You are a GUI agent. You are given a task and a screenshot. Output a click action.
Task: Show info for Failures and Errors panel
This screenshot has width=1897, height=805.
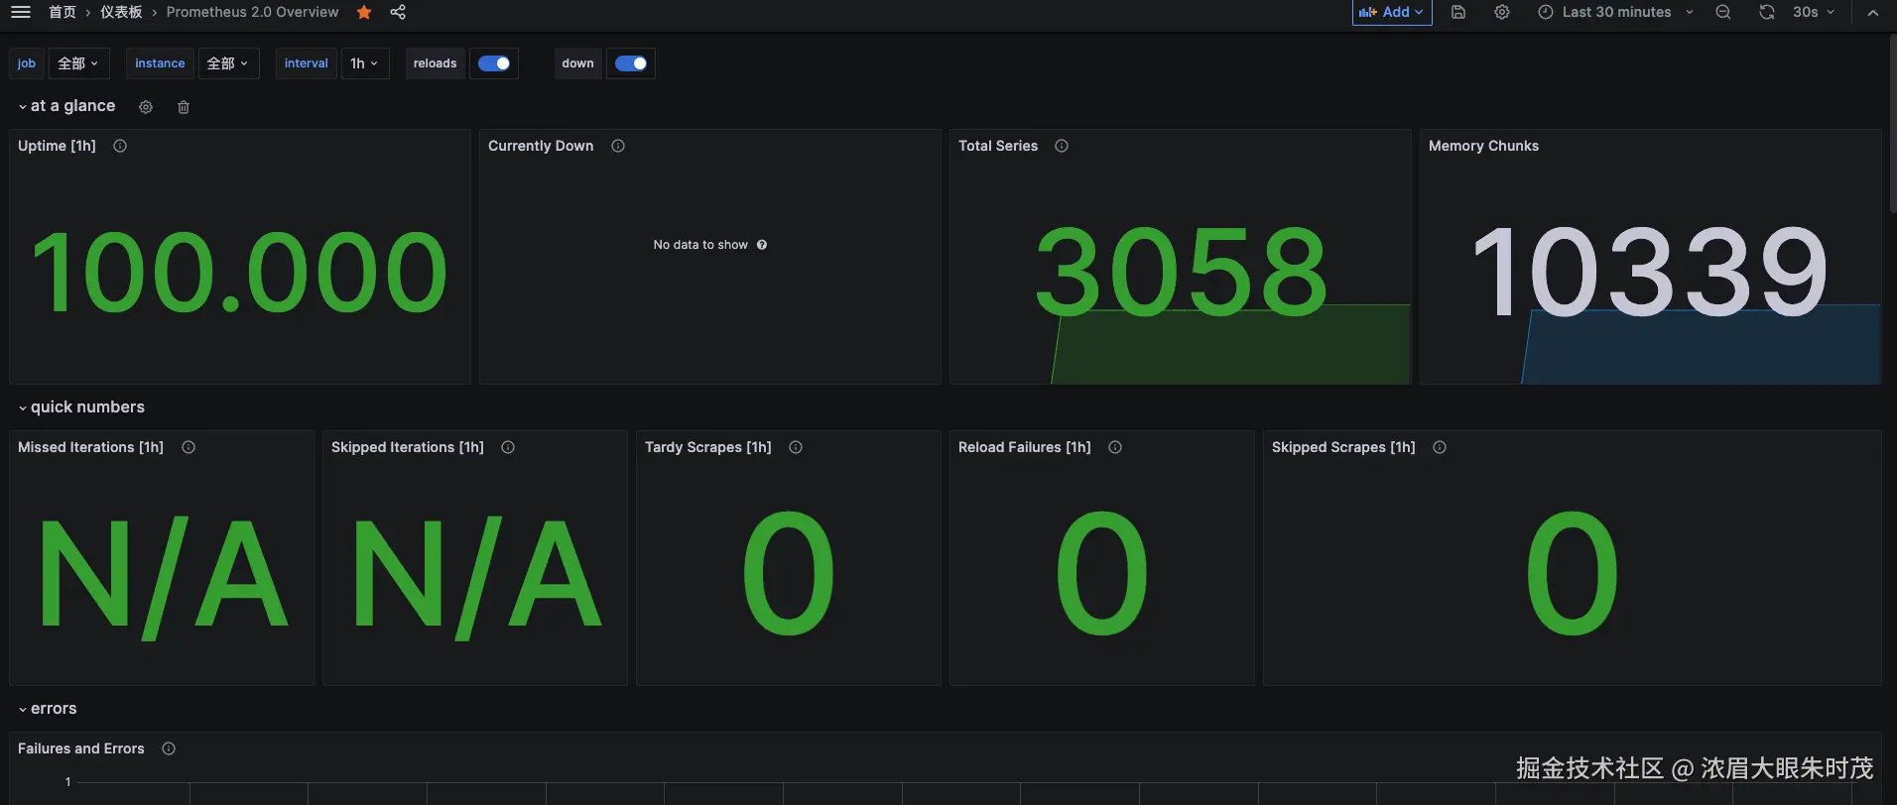pyautogui.click(x=169, y=748)
